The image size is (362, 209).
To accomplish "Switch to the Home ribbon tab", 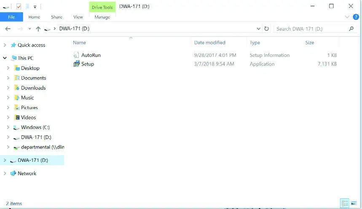I will coord(34,17).
